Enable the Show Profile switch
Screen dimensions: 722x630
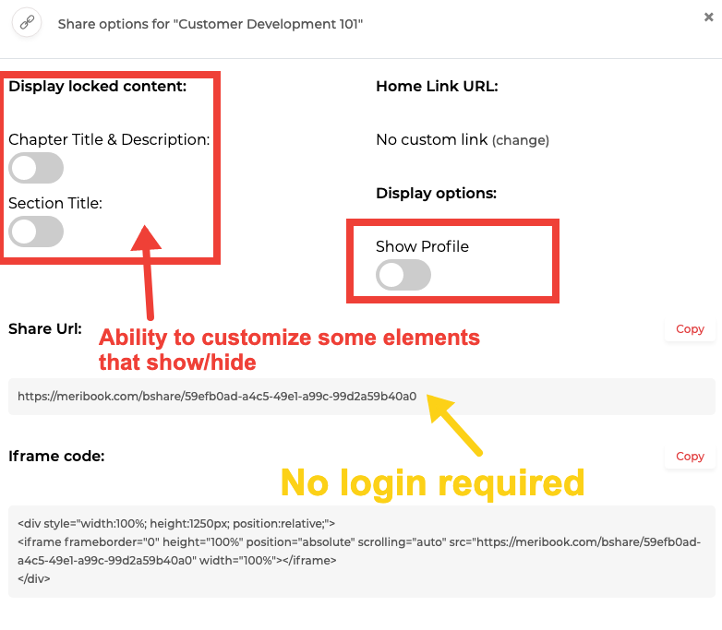(x=403, y=275)
